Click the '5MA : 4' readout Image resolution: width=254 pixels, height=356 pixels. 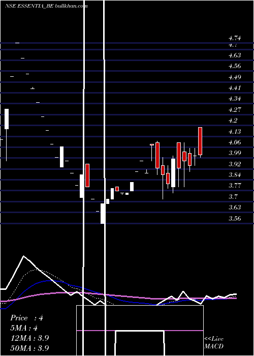tap(24, 328)
